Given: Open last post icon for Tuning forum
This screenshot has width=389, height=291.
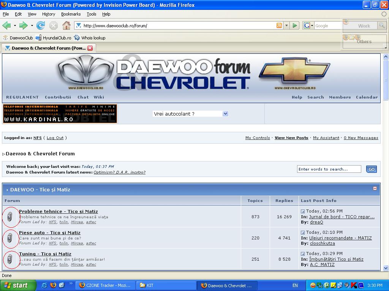Looking at the screenshot, I should coord(303,254).
